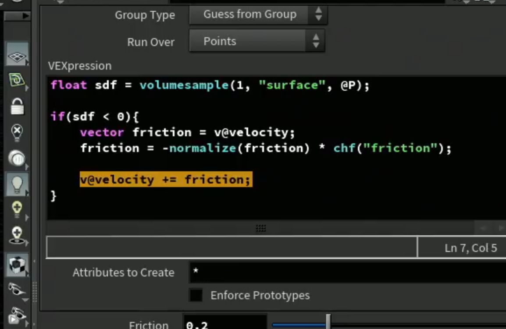Click the highlighted v@velocity += friction line
Viewport: 506px width, 329px height.
click(x=166, y=179)
